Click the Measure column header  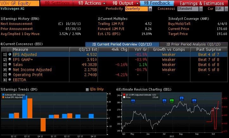41,50
